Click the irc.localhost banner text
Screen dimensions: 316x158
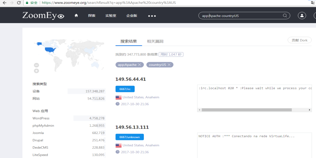click(x=255, y=88)
